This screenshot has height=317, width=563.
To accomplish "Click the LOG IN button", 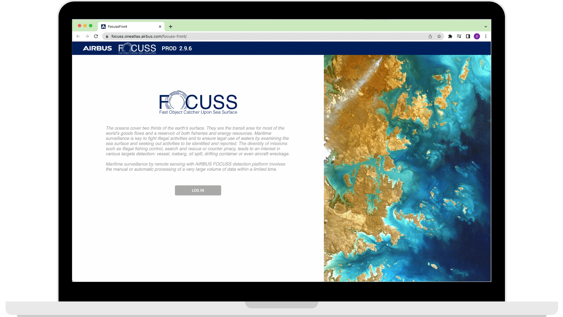I will pos(198,190).
